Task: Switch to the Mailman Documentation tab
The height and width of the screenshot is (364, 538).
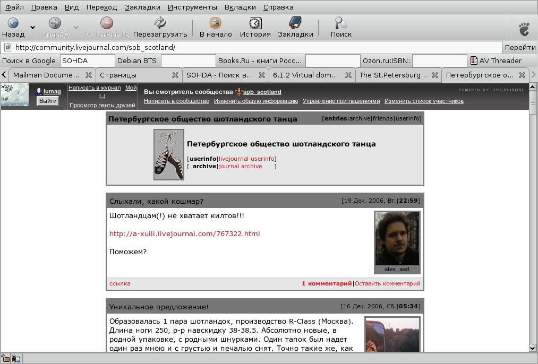Action: pyautogui.click(x=46, y=75)
